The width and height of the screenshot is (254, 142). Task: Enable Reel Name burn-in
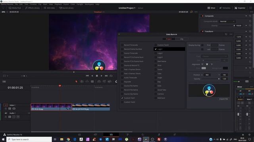156,62
